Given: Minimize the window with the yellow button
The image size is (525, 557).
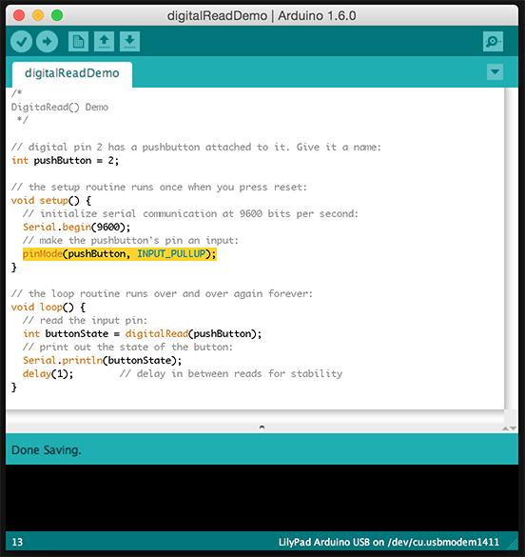Looking at the screenshot, I should pyautogui.click(x=38, y=15).
